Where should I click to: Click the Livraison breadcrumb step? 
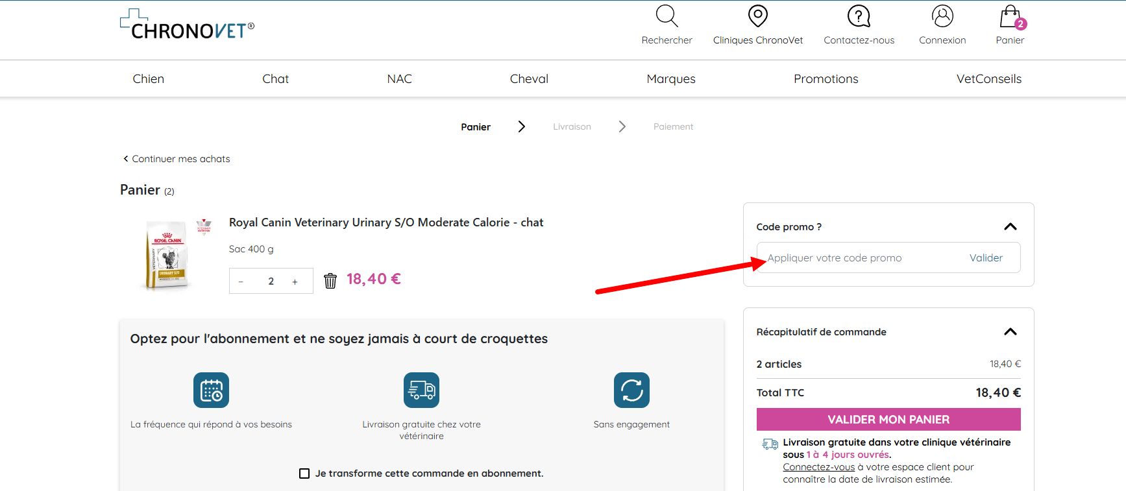572,127
